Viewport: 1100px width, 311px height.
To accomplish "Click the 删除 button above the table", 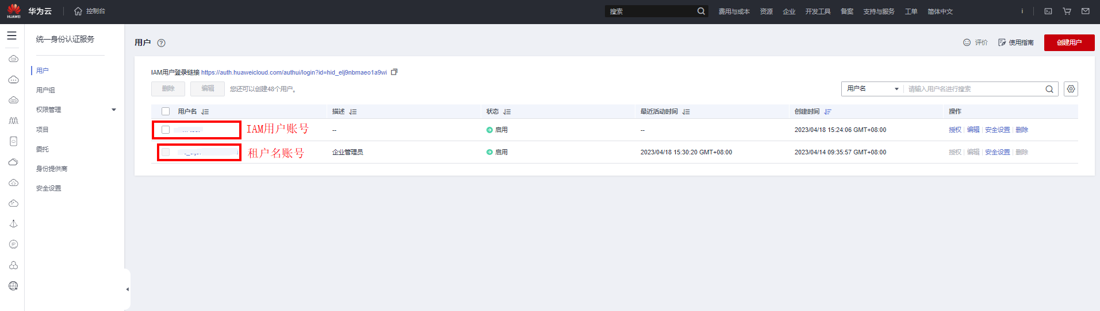I will tap(168, 89).
